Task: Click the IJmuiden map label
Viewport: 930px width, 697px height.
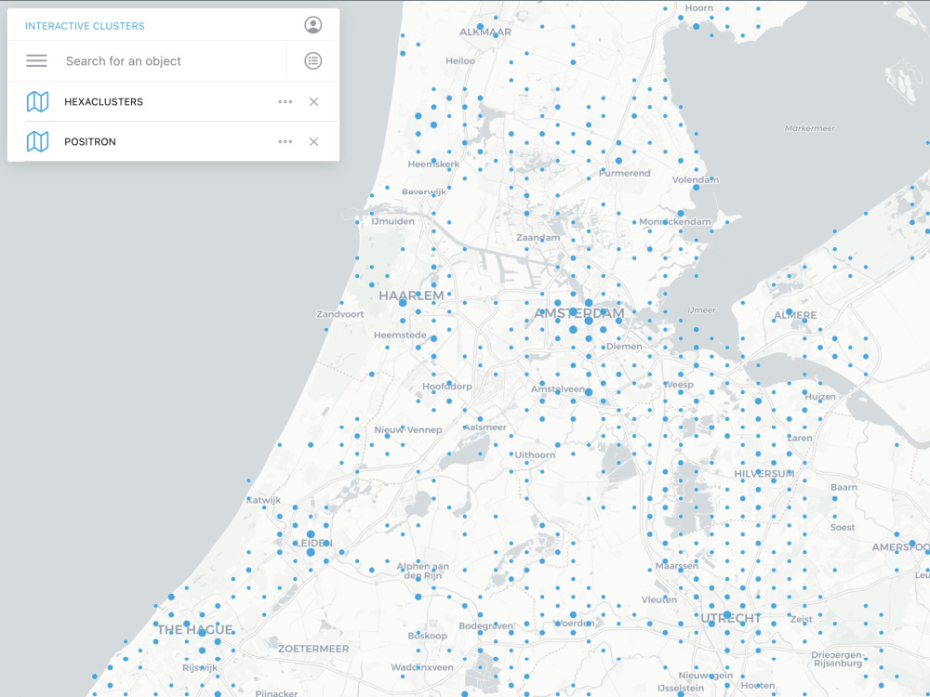Action: click(393, 221)
